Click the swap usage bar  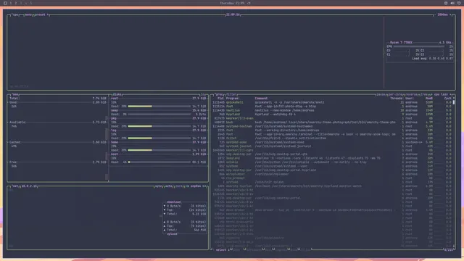coord(159,115)
